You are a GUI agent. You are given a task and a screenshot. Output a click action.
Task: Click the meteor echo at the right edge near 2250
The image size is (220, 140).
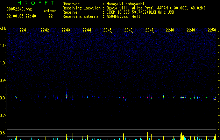coord(215,98)
